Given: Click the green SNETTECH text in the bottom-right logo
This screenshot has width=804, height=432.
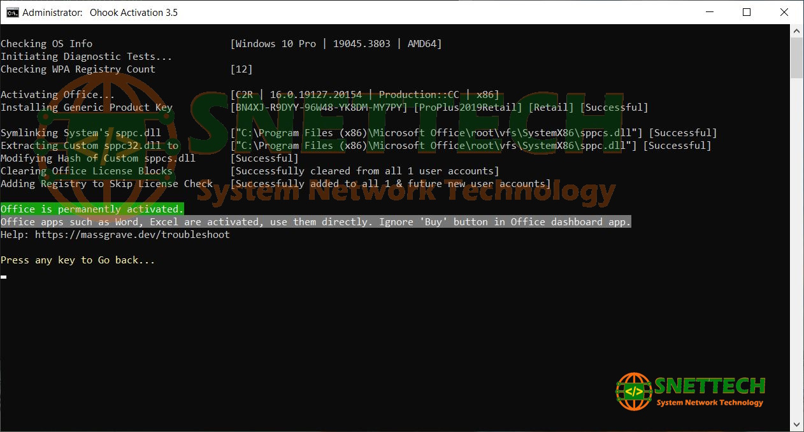Looking at the screenshot, I should click(710, 386).
